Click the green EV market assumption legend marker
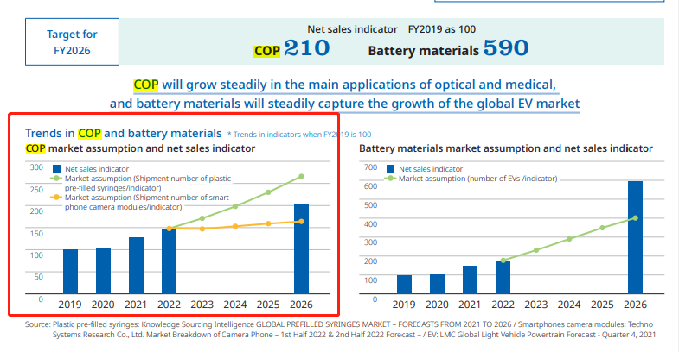Screen dimensions: 679x352 point(391,179)
